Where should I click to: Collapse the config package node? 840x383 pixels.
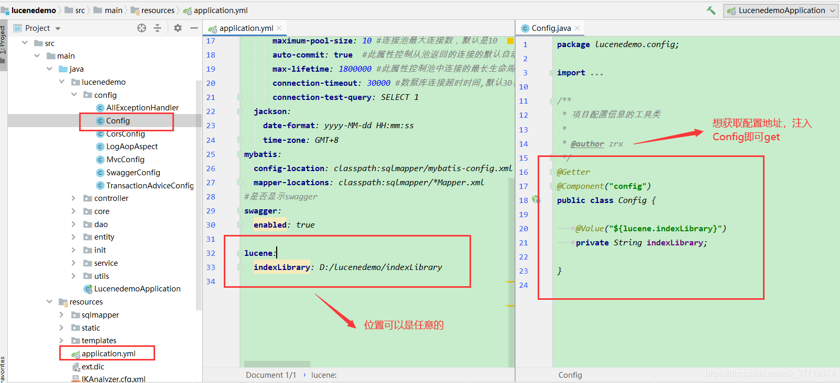[x=74, y=95]
